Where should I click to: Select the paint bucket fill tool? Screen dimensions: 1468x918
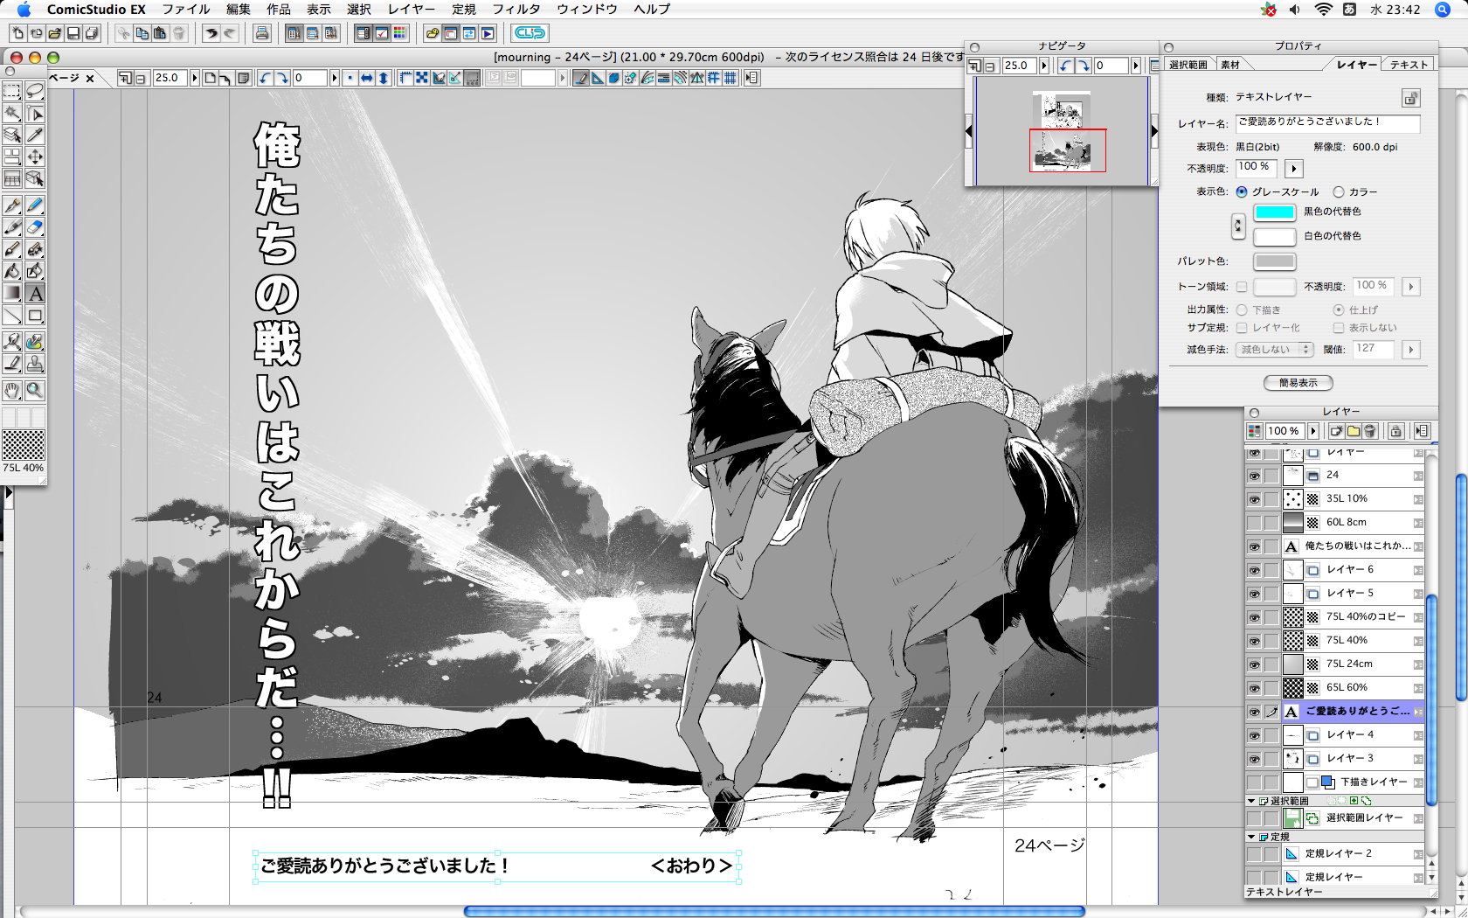pyautogui.click(x=12, y=271)
